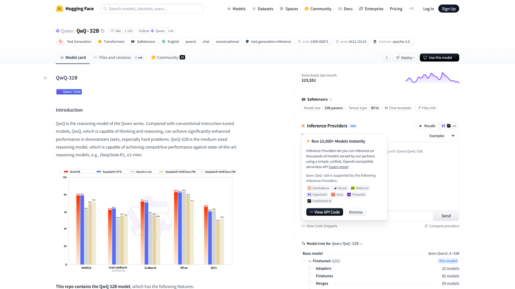Select the Nscale inference provider

(426, 126)
